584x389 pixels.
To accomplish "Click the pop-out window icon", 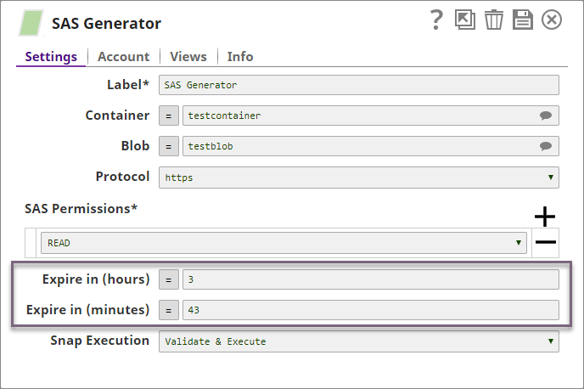I will coord(465,20).
